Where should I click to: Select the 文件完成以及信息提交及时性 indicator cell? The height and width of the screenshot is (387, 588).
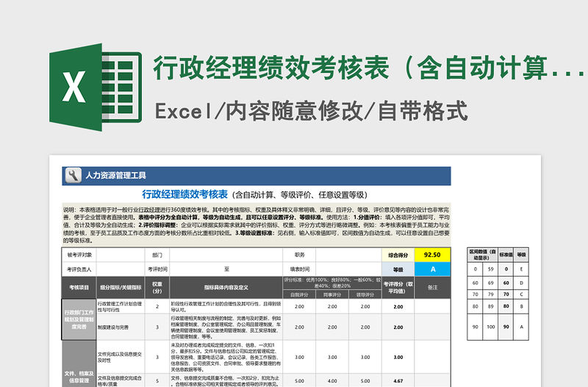[x=121, y=357]
